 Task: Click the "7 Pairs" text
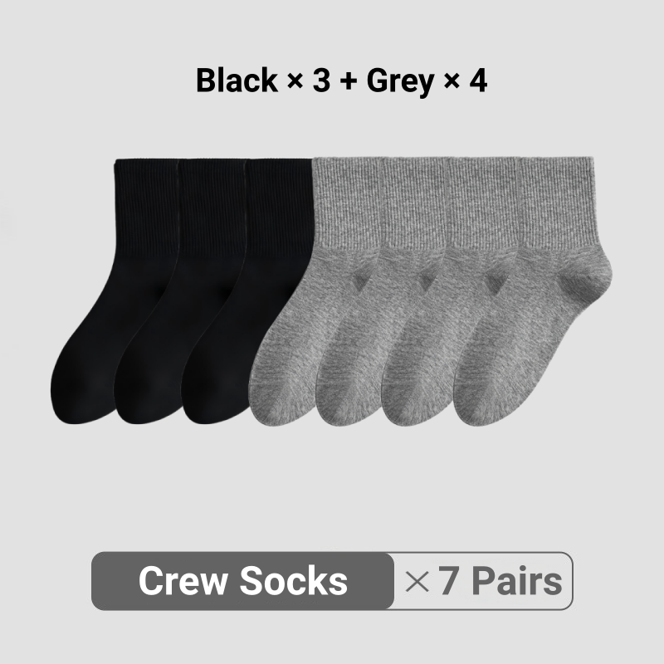tap(500, 581)
